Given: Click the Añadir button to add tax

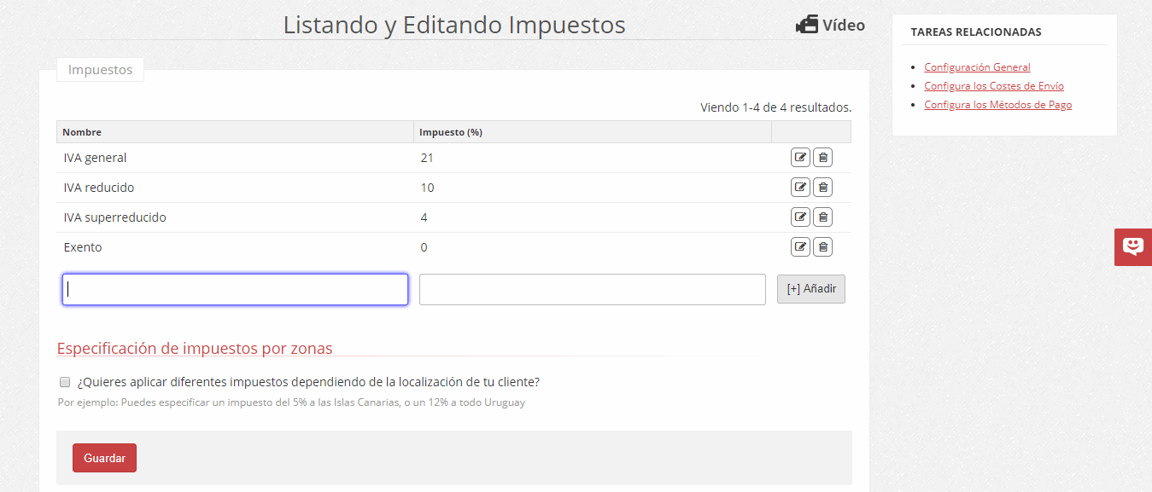Looking at the screenshot, I should point(810,288).
